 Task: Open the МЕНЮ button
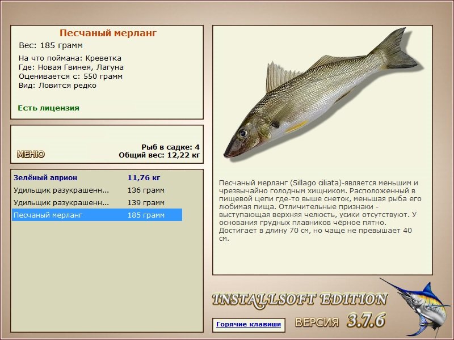[31, 154]
